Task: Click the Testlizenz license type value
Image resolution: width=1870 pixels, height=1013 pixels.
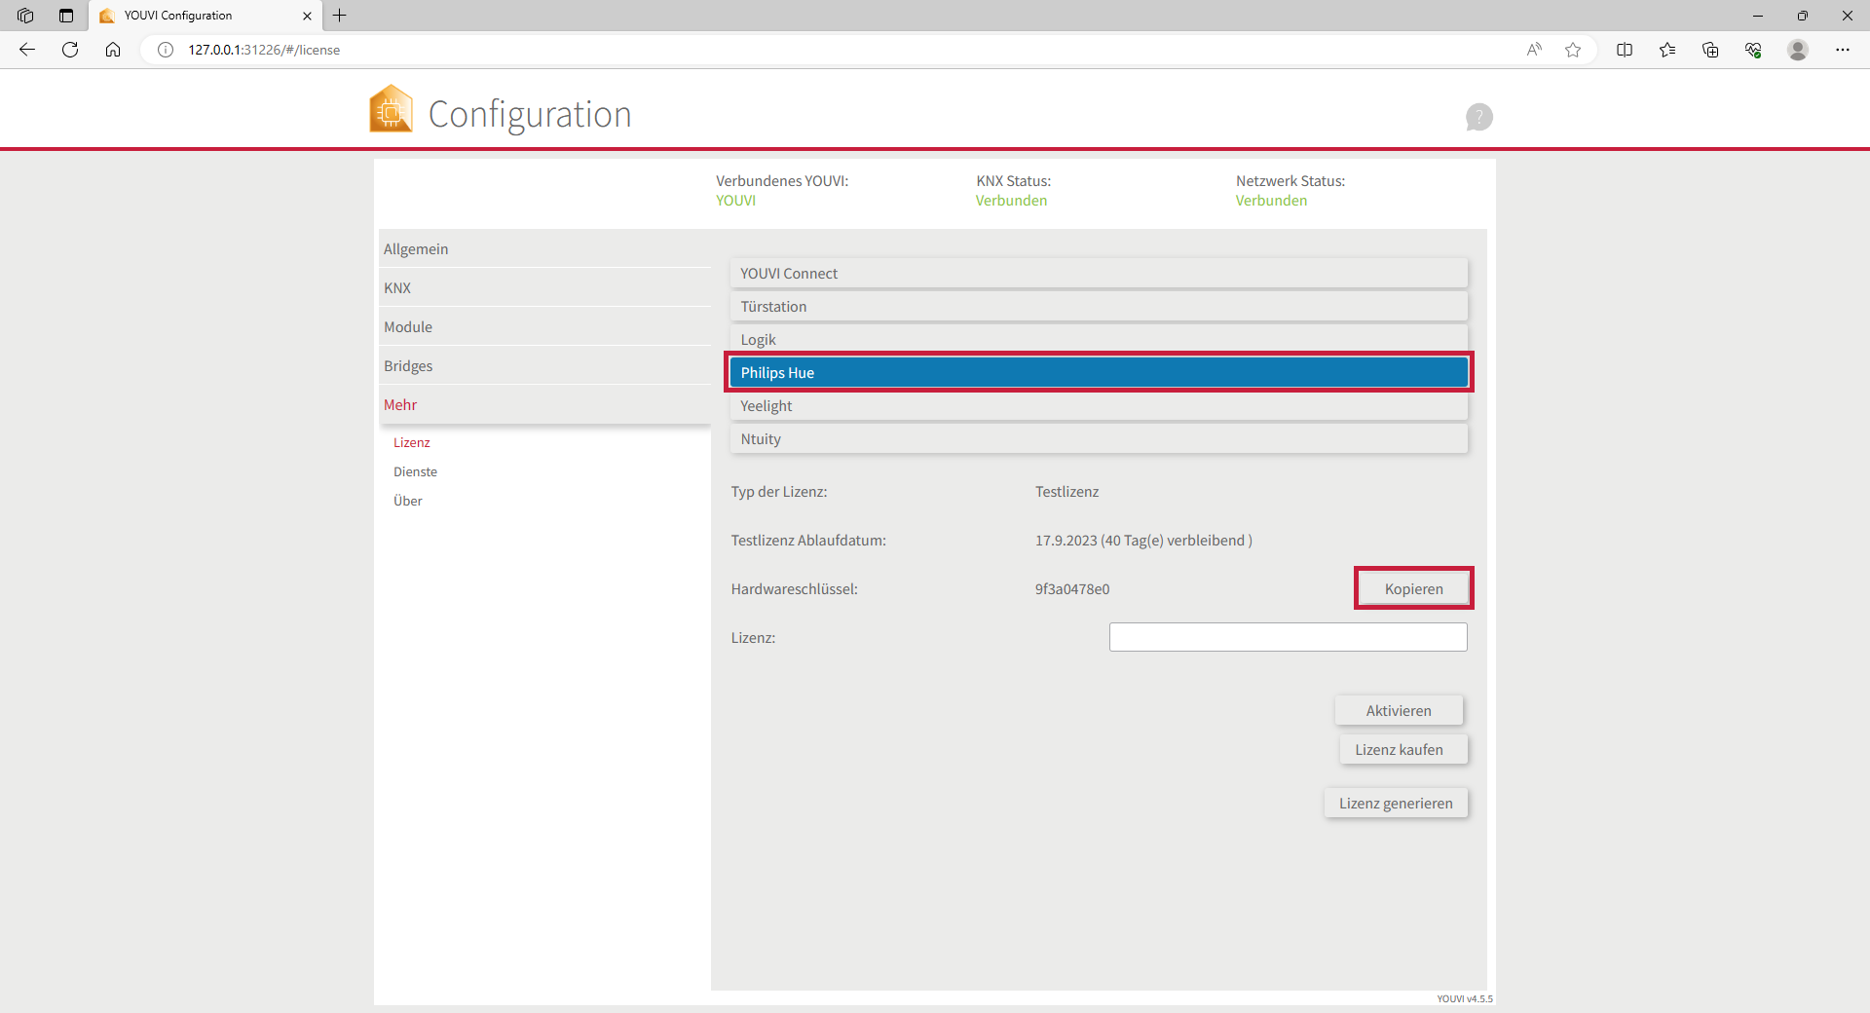Action: pos(1066,492)
